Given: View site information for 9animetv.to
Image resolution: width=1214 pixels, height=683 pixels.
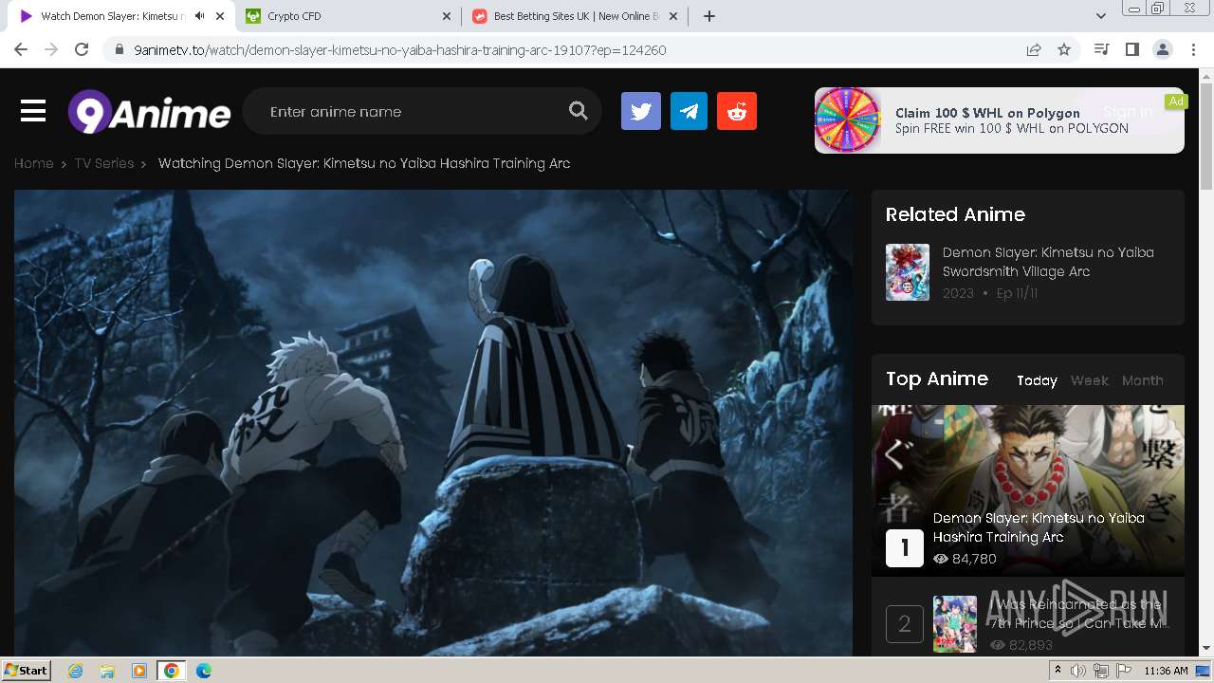Looking at the screenshot, I should pyautogui.click(x=119, y=49).
